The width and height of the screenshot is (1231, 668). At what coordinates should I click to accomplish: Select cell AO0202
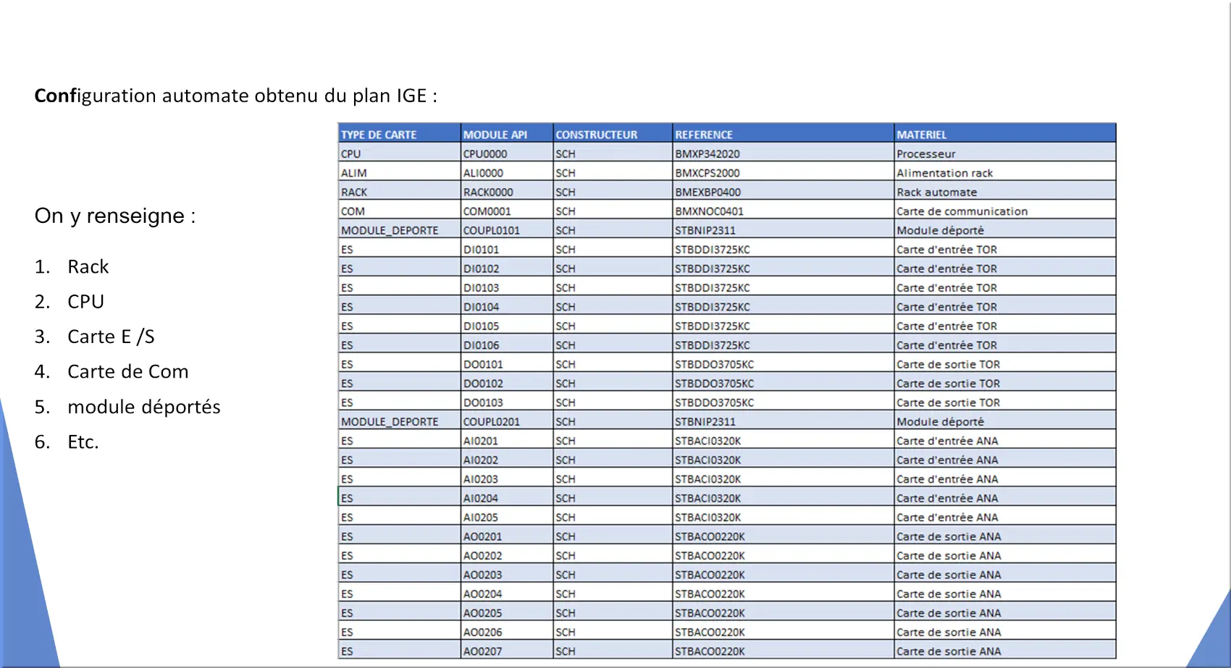pyautogui.click(x=507, y=556)
